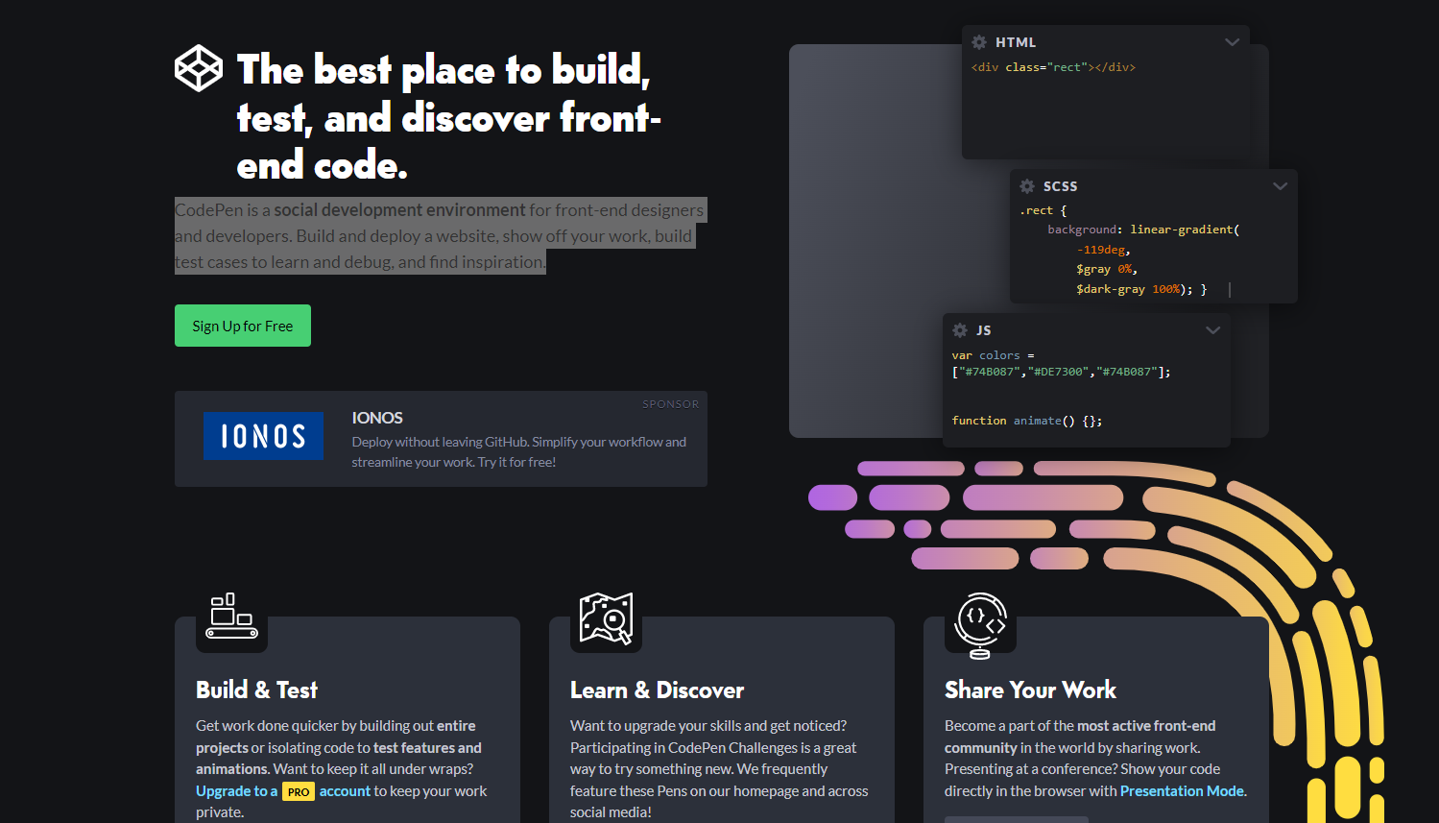The image size is (1439, 823).
Task: Click the main headline text
Action: [x=449, y=117]
